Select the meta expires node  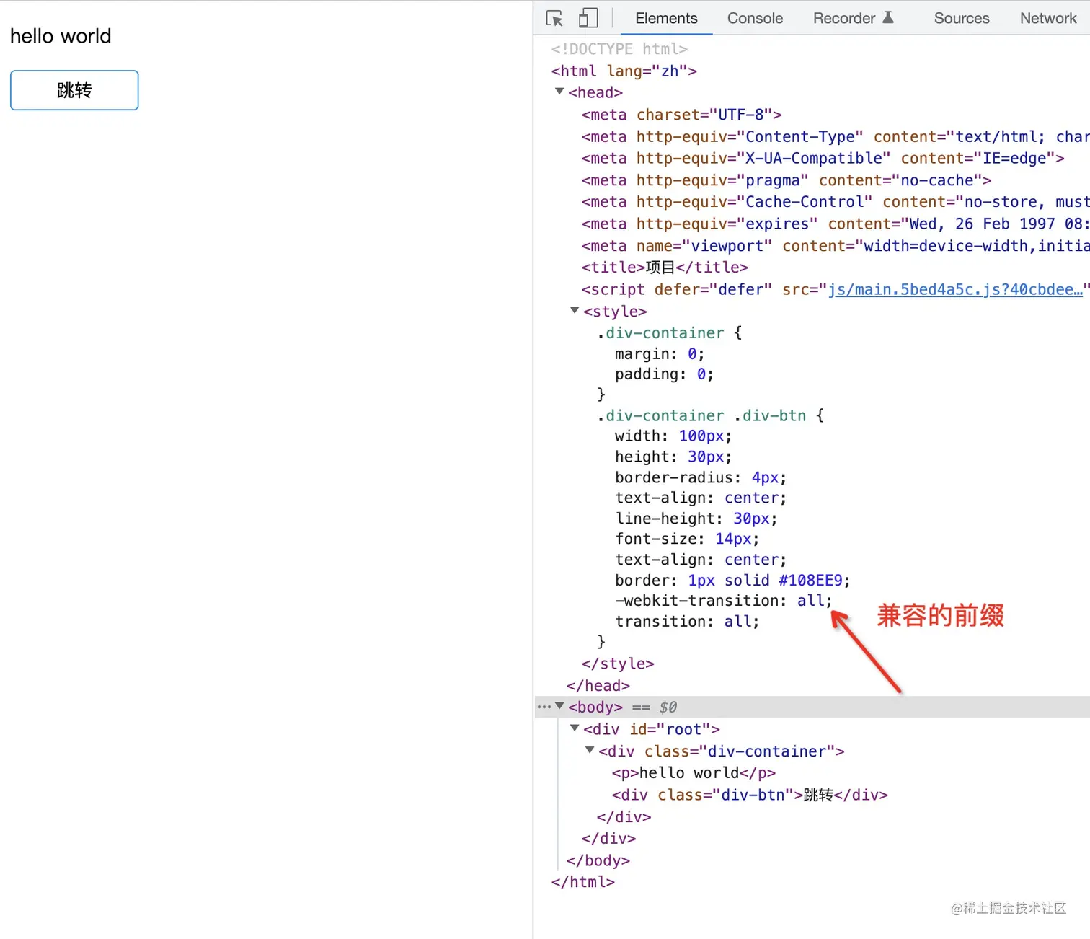coord(836,224)
